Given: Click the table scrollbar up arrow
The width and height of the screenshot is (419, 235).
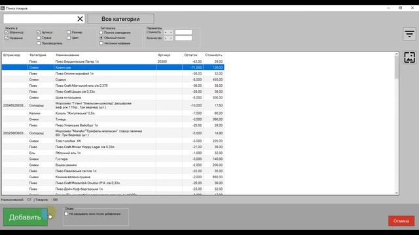Looking at the screenshot, I should [397, 54].
